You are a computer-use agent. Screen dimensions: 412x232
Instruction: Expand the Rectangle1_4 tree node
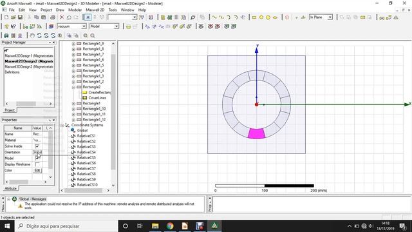coord(73,71)
